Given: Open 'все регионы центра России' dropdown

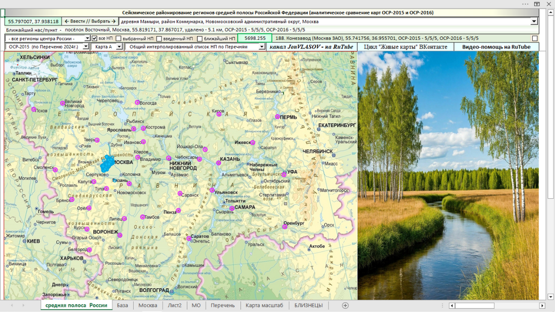Looking at the screenshot, I should (x=87, y=38).
